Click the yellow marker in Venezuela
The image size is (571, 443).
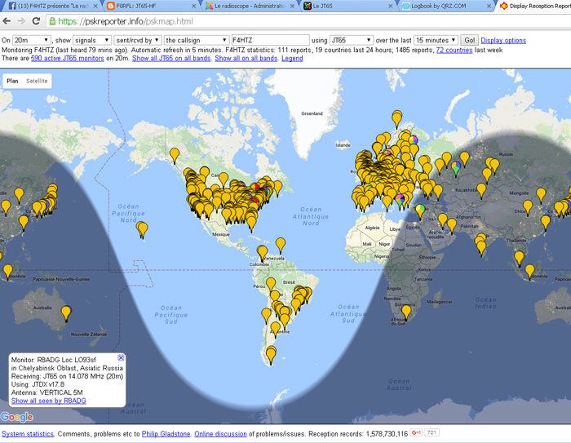[281, 245]
